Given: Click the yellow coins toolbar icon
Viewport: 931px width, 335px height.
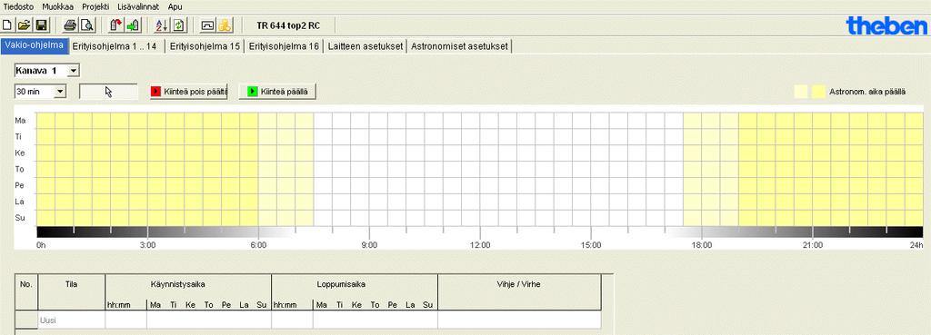Looking at the screenshot, I should [x=225, y=25].
